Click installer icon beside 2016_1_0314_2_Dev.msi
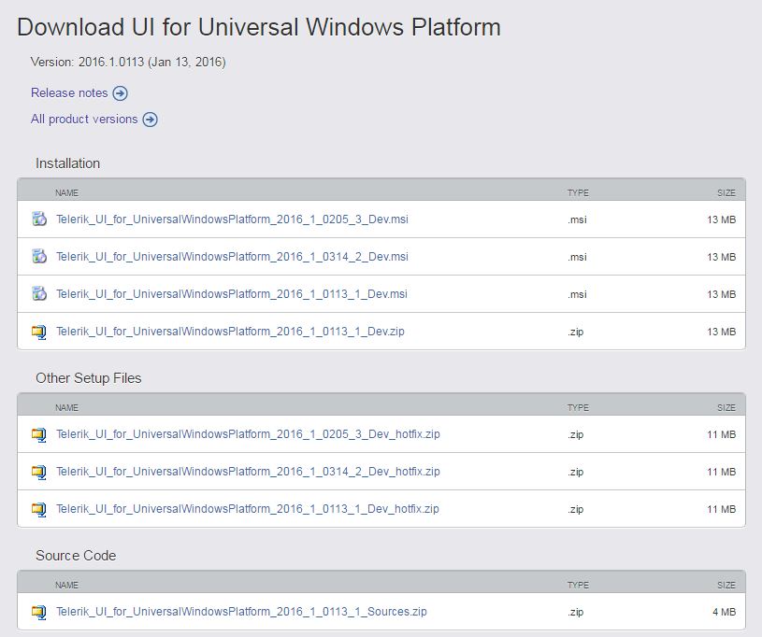Image resolution: width=762 pixels, height=637 pixels. tap(38, 257)
